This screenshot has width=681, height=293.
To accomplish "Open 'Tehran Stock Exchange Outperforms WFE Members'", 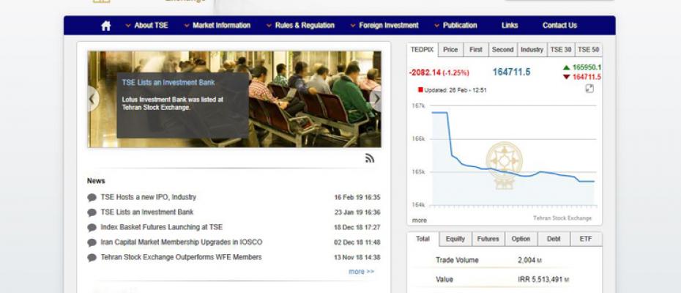I will 181,257.
